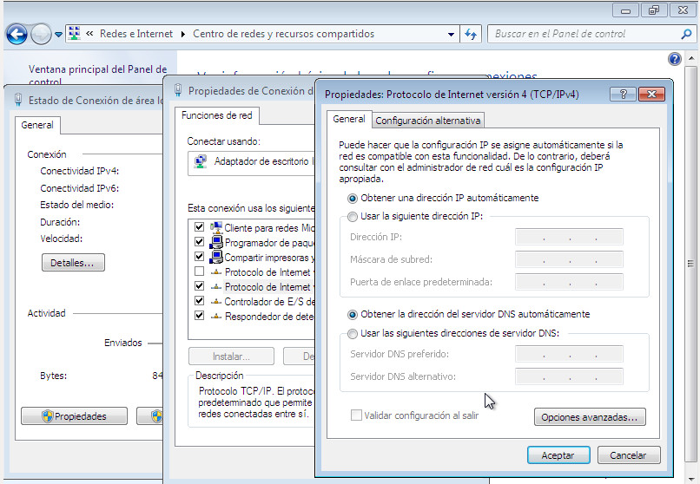Click the forward navigation arrow button
Image resolution: width=700 pixels, height=484 pixels.
click(x=40, y=35)
